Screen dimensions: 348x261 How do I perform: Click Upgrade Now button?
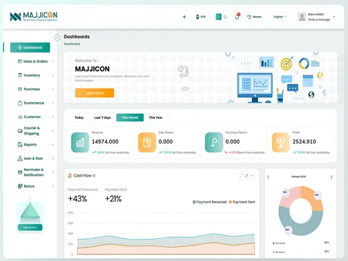point(30,228)
